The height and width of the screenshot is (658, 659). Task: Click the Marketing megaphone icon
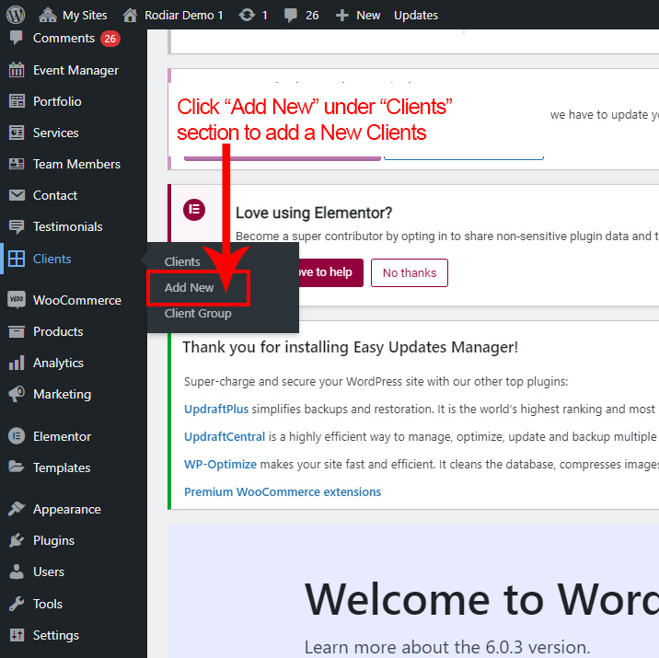click(x=17, y=394)
